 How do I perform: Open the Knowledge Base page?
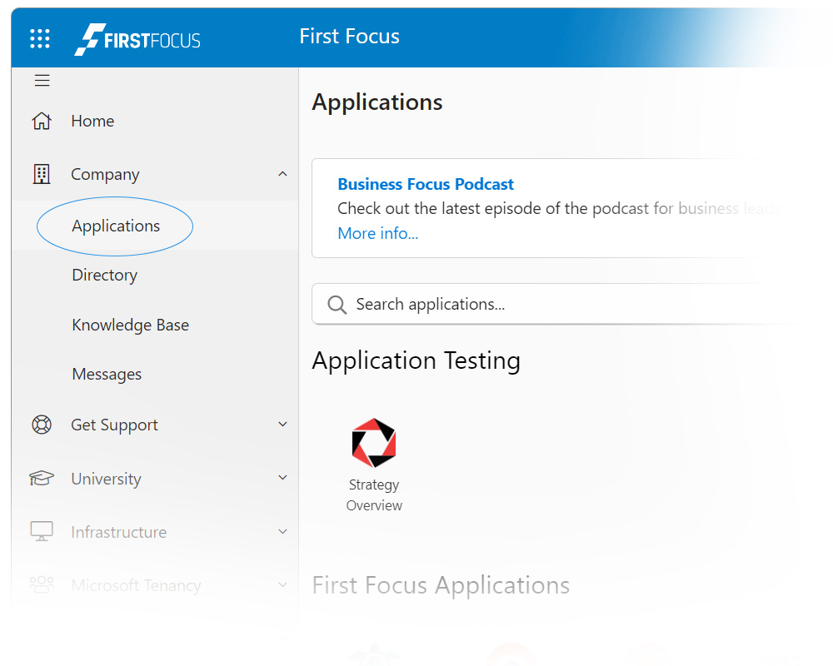point(130,325)
